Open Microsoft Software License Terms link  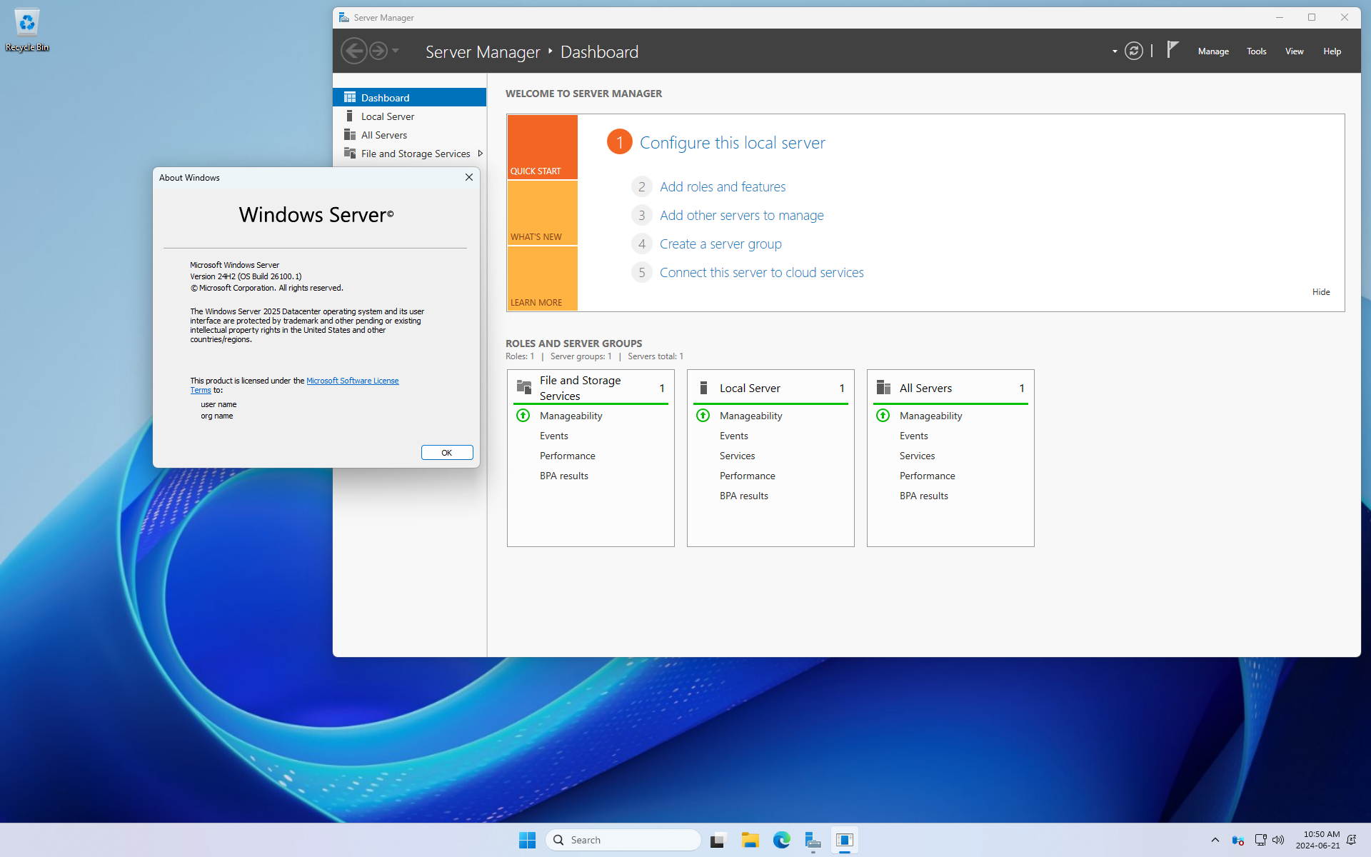click(x=352, y=381)
